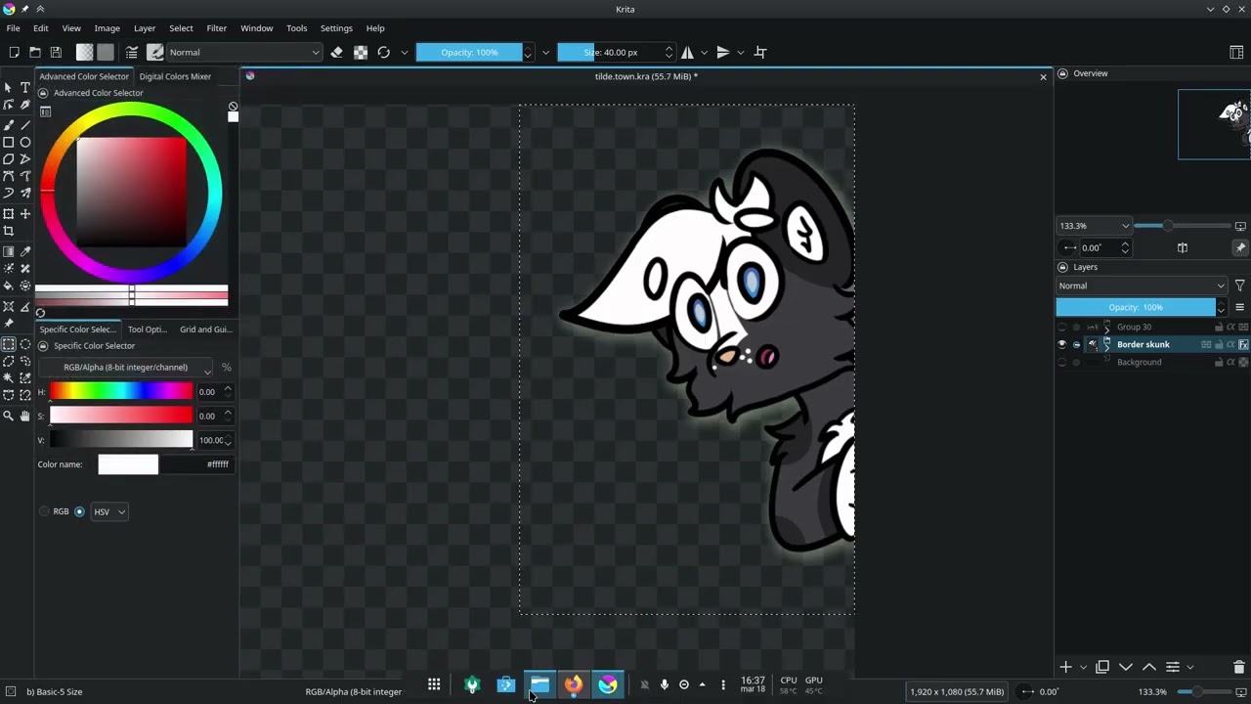Switch to Grid and Guides tab
This screenshot has width=1251, height=704.
(x=205, y=330)
